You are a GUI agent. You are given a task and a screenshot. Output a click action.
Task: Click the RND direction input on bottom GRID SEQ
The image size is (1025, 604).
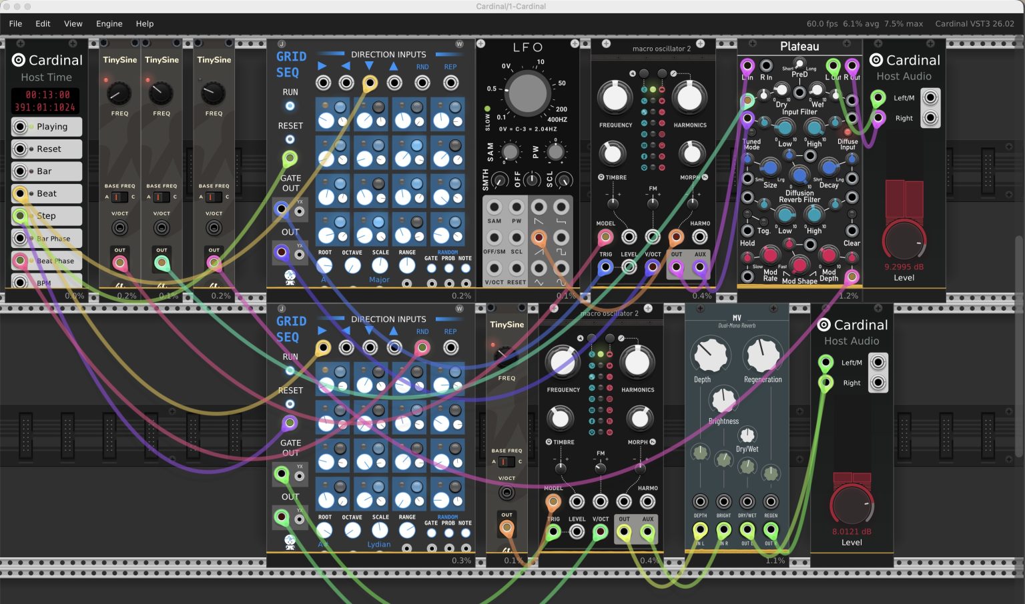pos(422,348)
